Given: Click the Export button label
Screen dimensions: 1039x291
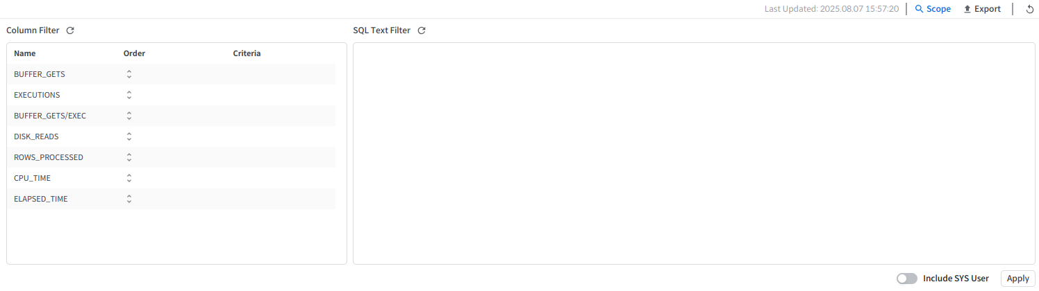Looking at the screenshot, I should point(987,9).
